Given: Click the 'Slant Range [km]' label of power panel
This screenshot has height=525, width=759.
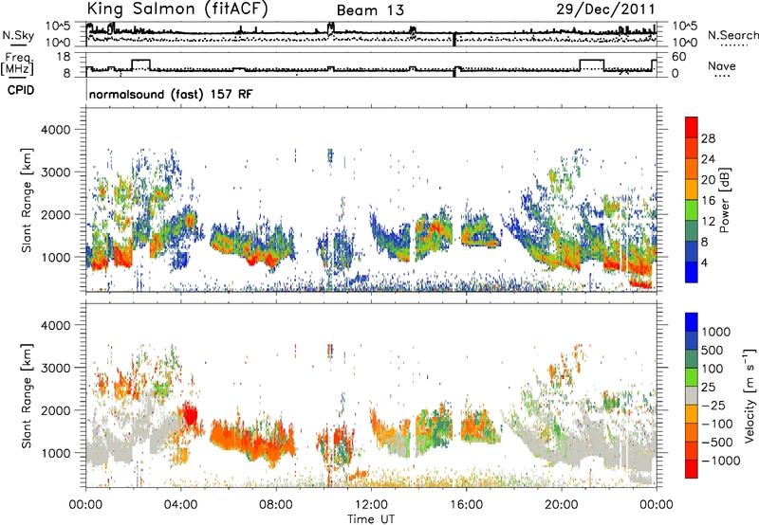Looking at the screenshot, I should (x=27, y=200).
